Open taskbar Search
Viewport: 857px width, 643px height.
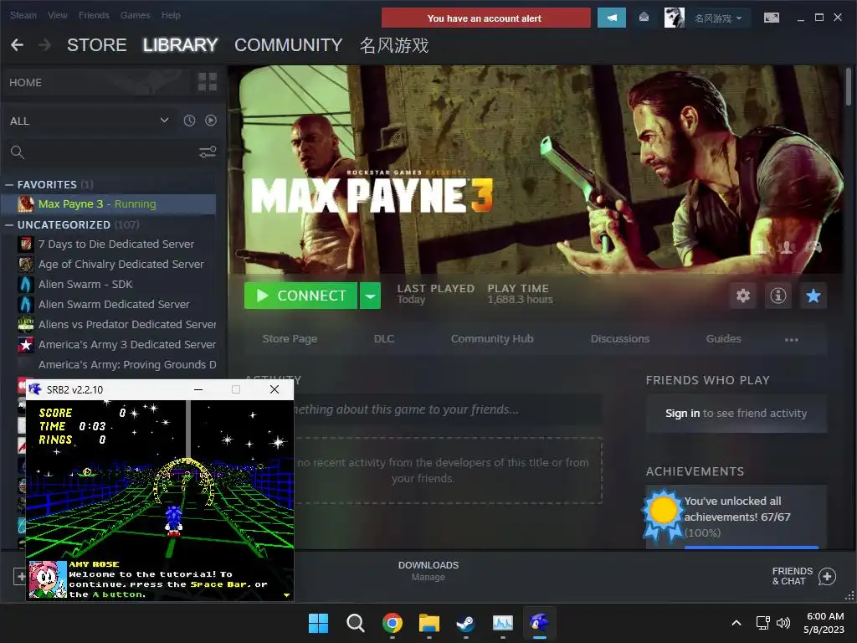pos(355,623)
